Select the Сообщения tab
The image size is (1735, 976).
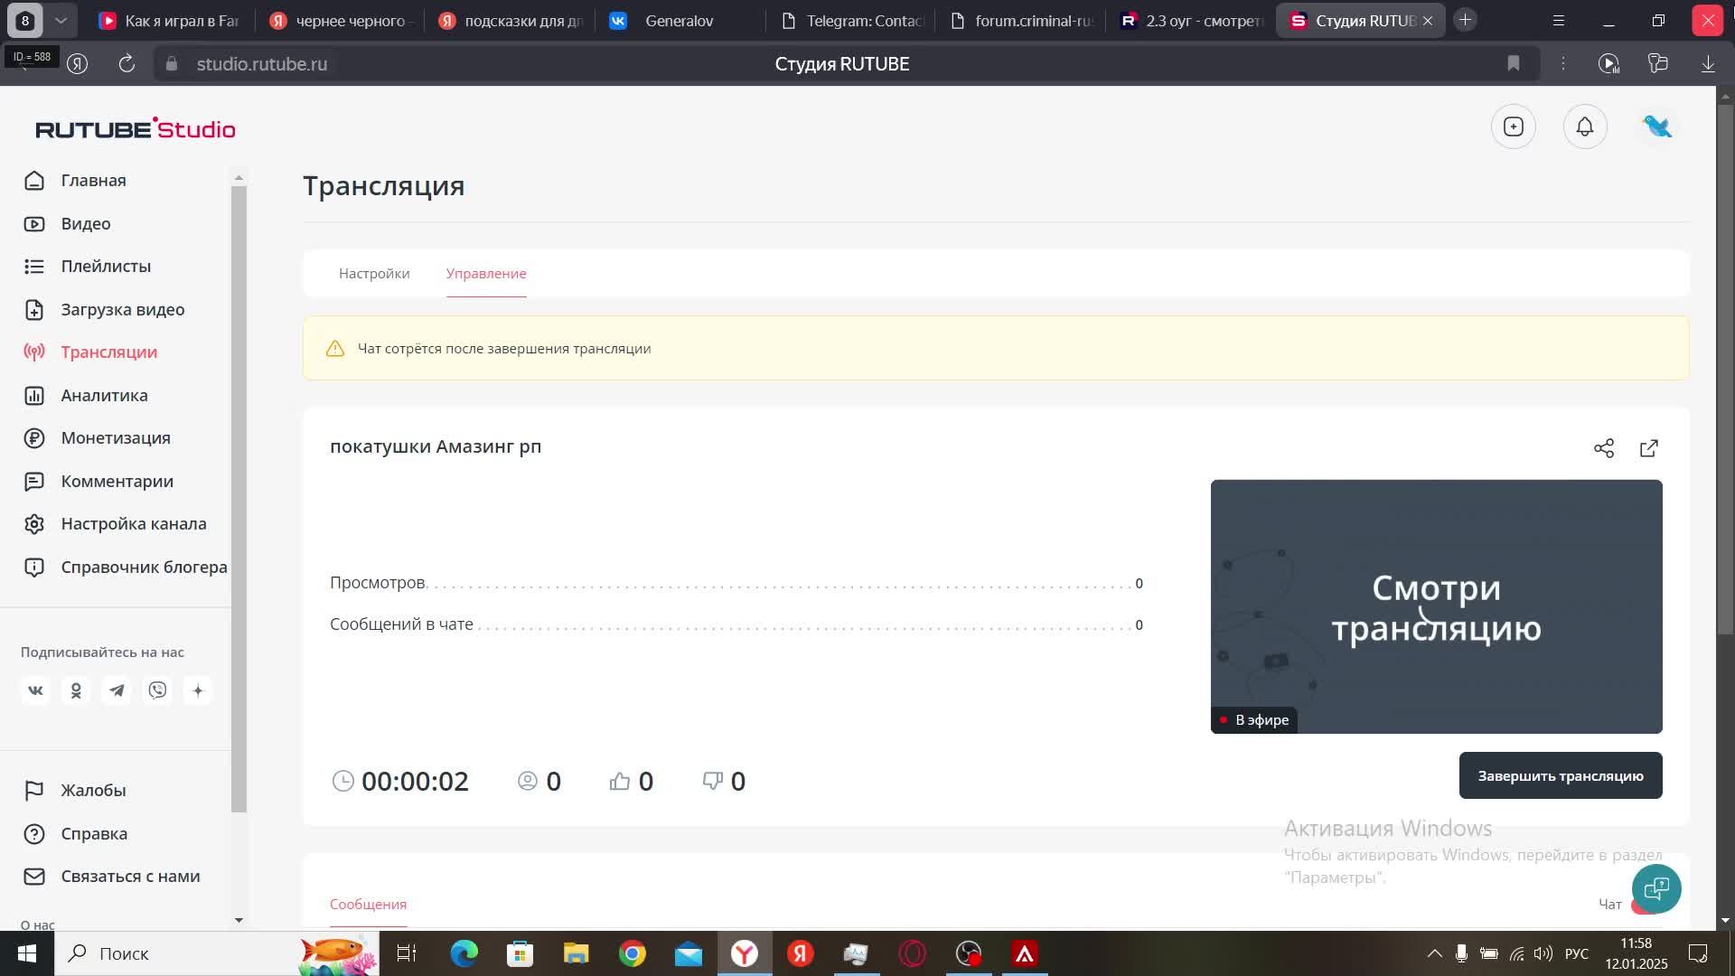(x=368, y=904)
